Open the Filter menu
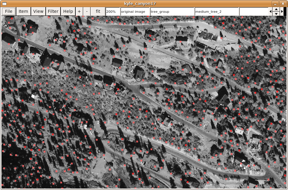The height and width of the screenshot is (190, 288). 53,11
